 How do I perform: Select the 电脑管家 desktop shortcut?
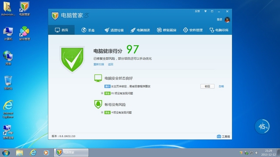24,9
